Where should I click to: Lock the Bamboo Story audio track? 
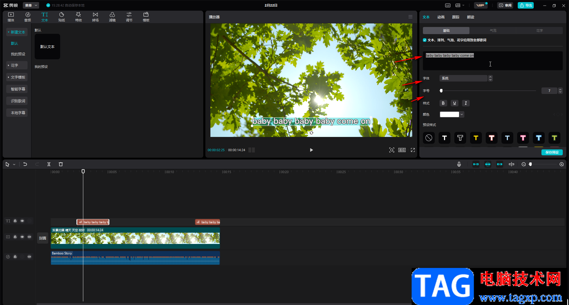(x=15, y=257)
